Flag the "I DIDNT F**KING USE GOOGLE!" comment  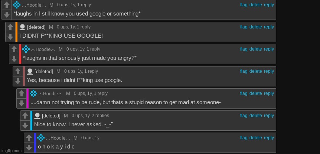tap(244, 27)
